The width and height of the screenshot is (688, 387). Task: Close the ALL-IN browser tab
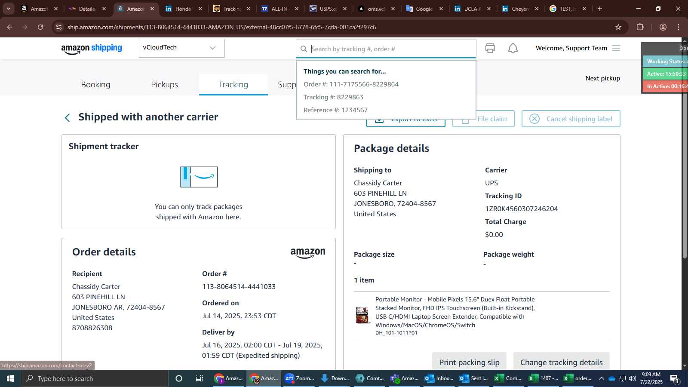click(x=297, y=9)
